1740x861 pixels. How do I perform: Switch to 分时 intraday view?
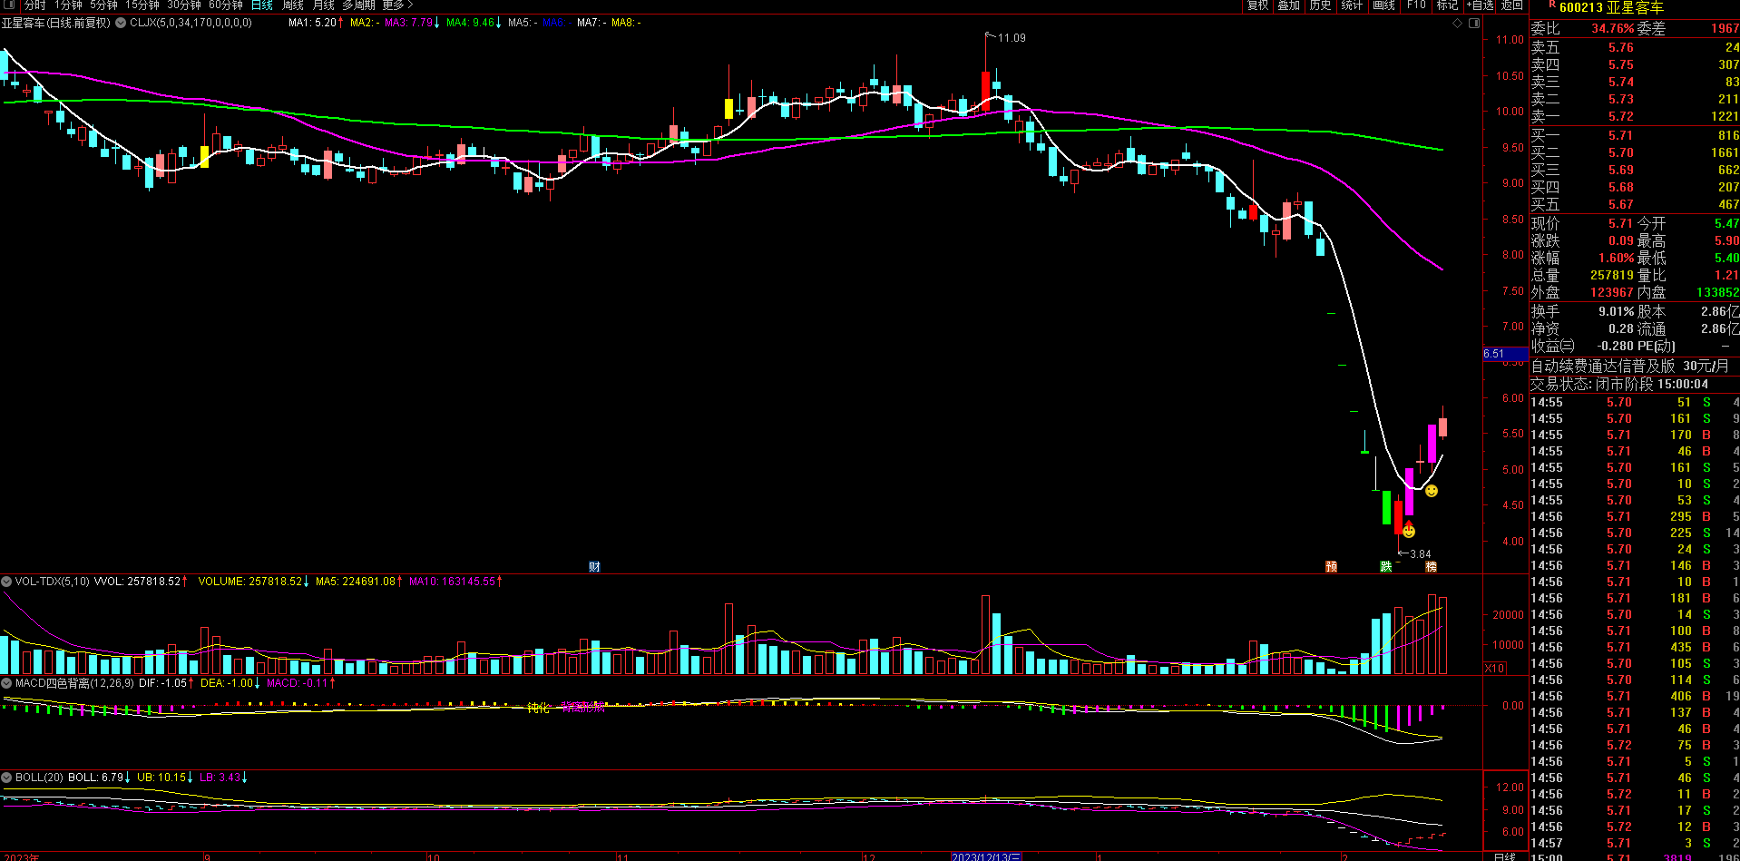[34, 5]
